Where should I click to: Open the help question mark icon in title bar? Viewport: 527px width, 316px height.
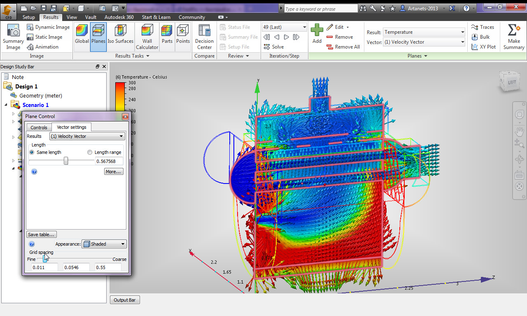pos(466,8)
